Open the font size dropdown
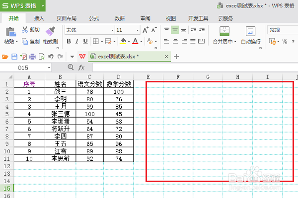 pyautogui.click(x=138, y=30)
